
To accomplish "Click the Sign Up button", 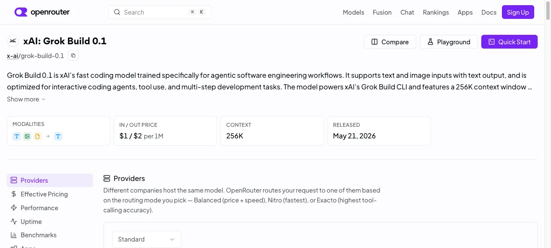I will [518, 12].
